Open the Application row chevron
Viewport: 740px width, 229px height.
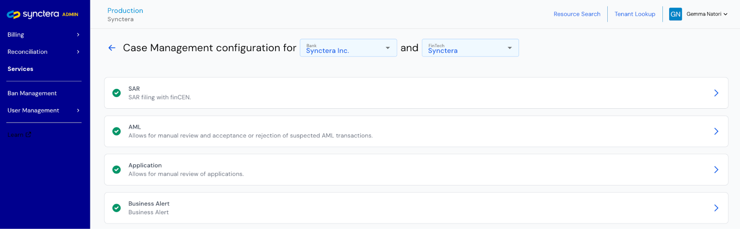tap(716, 170)
